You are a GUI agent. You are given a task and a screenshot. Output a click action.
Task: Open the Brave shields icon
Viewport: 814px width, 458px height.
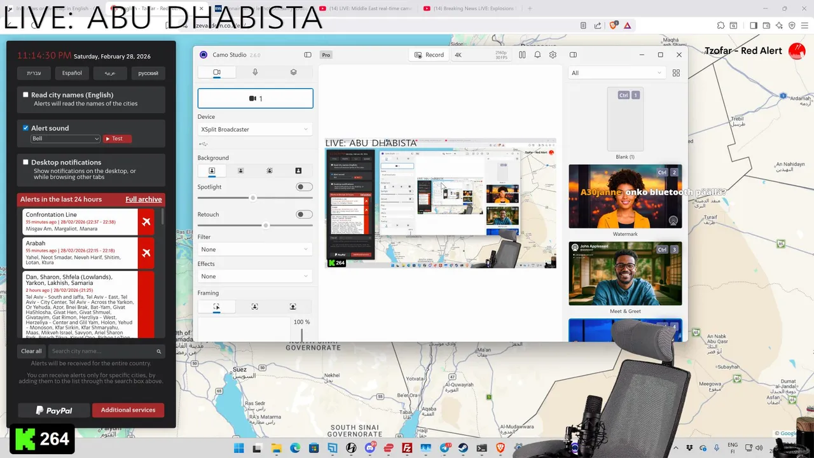click(x=614, y=25)
